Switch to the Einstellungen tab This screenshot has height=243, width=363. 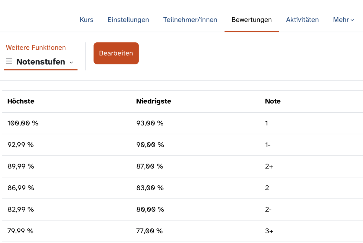pyautogui.click(x=128, y=20)
